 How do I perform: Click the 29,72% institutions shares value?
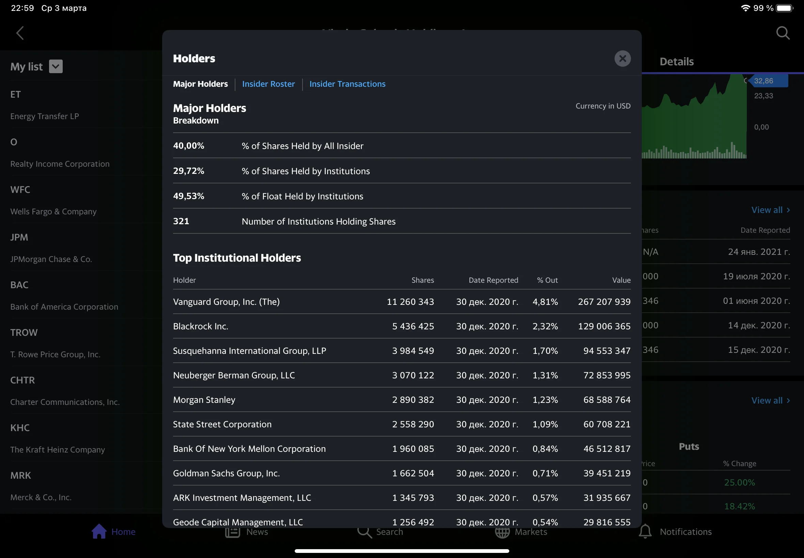pyautogui.click(x=189, y=170)
